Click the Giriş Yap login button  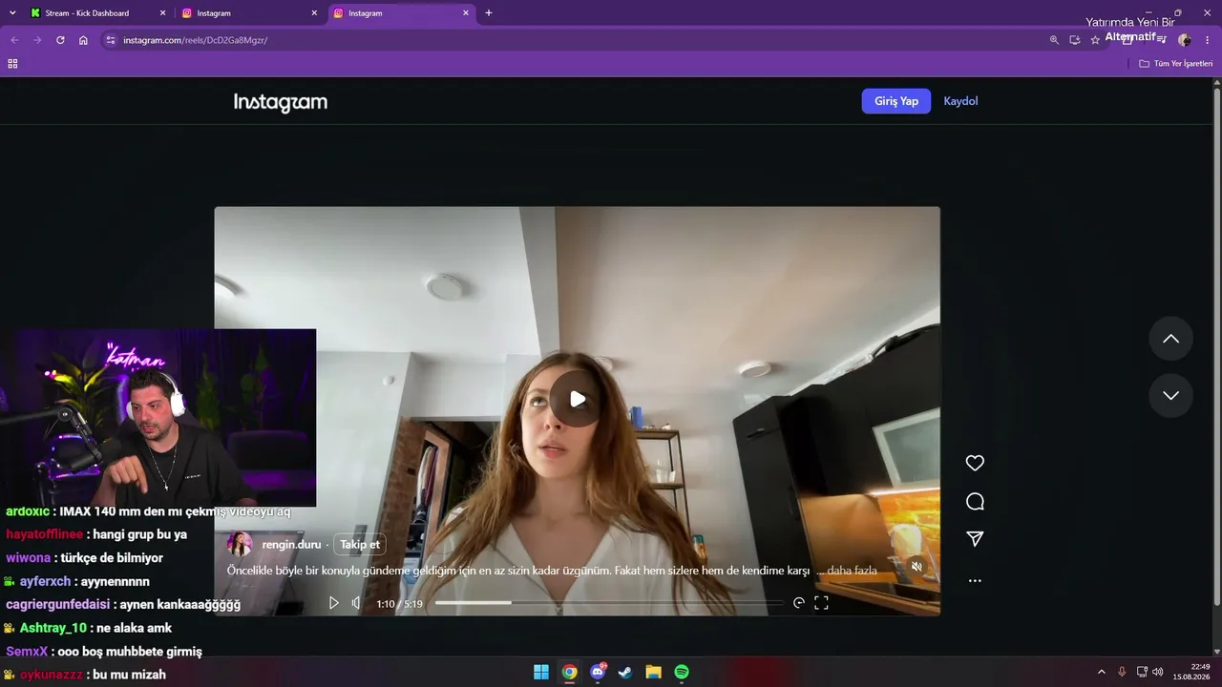[x=895, y=101]
